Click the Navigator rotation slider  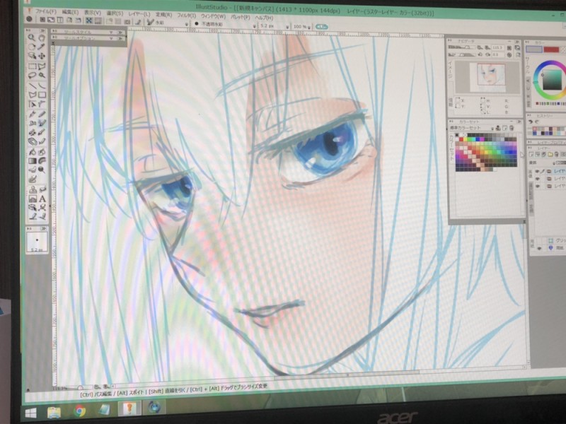(462, 55)
